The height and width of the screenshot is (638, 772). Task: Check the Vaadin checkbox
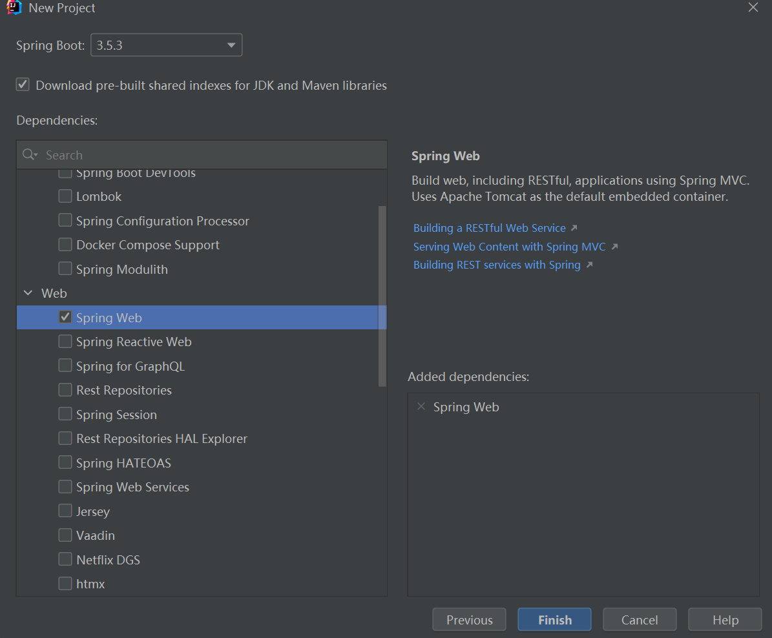(65, 535)
